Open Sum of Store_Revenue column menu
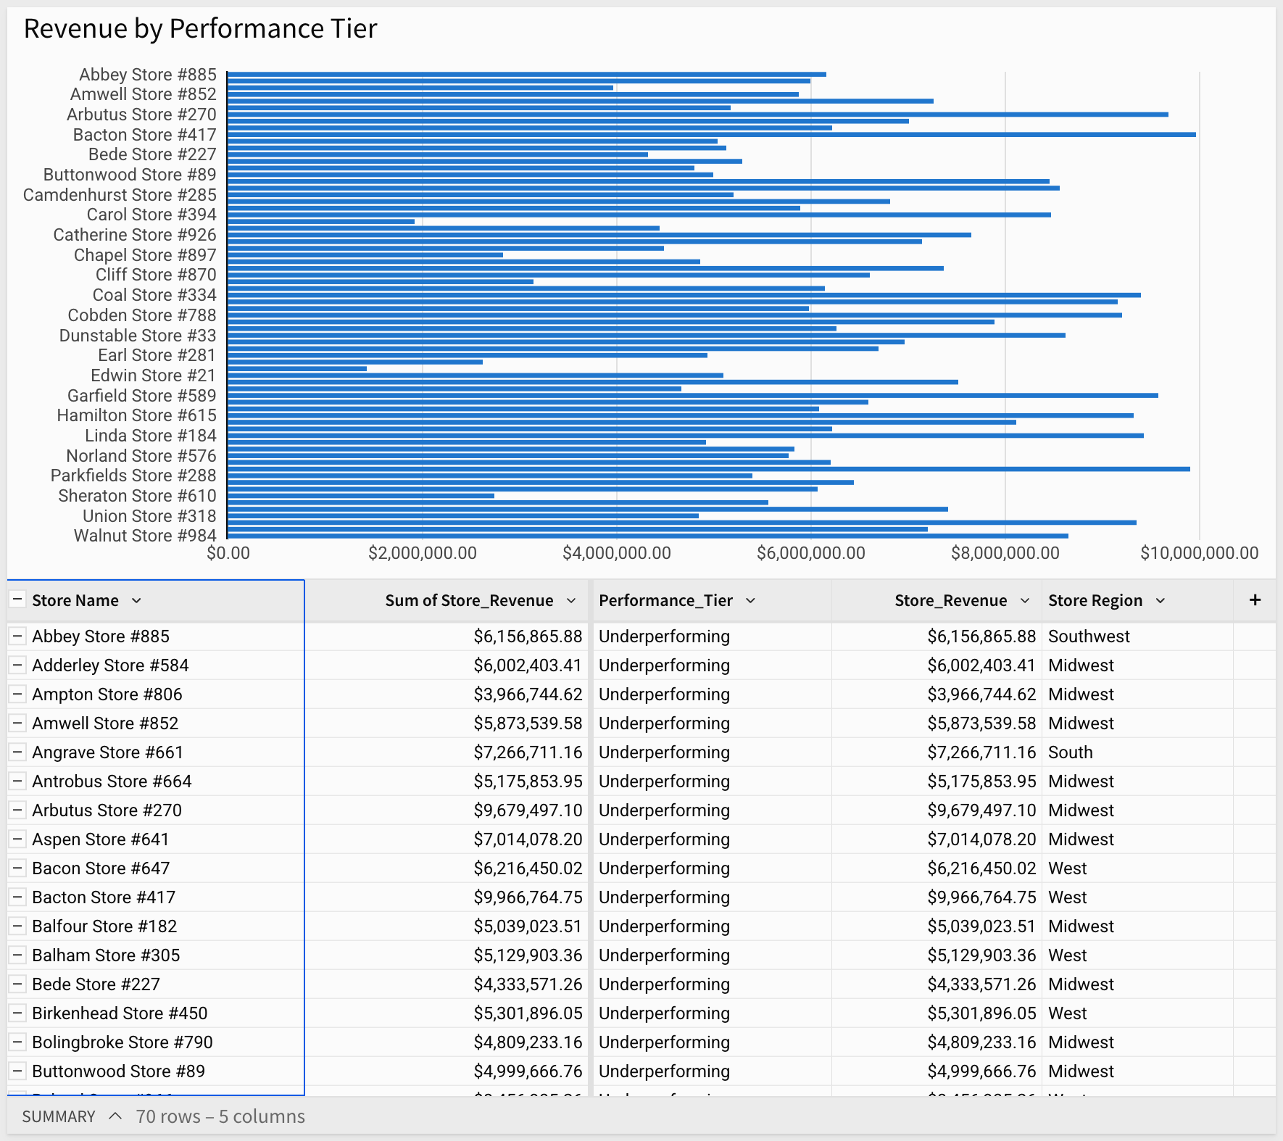The width and height of the screenshot is (1283, 1141). pos(571,600)
